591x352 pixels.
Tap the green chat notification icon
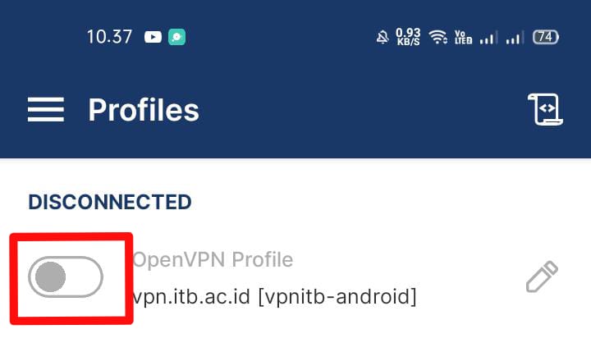[175, 37]
